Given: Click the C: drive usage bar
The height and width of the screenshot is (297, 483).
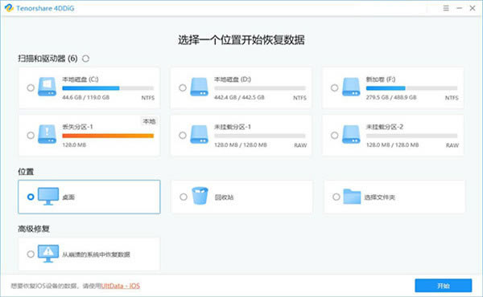Looking at the screenshot, I should [108, 88].
